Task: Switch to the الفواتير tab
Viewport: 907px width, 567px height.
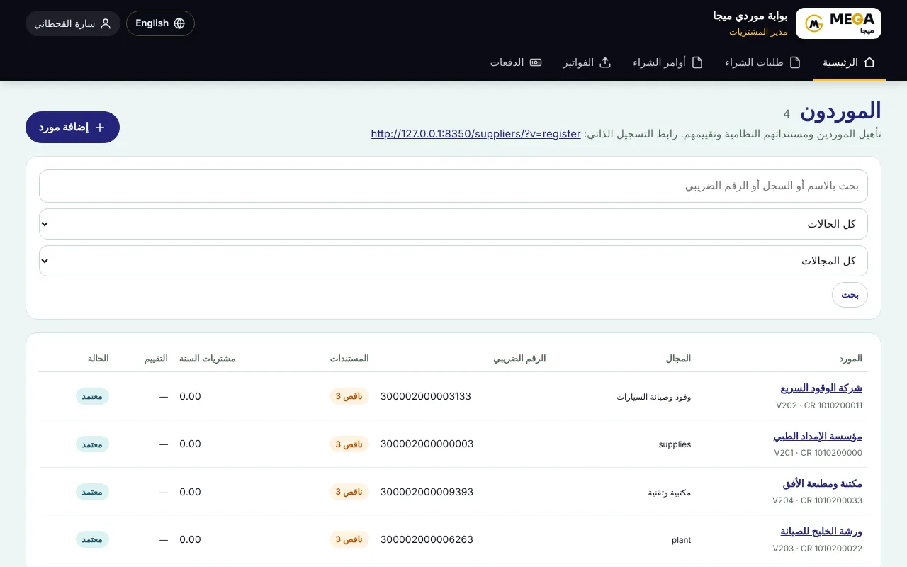Action: click(587, 62)
